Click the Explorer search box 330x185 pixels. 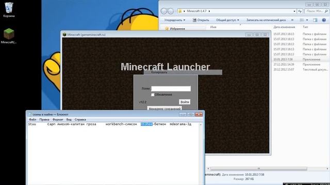point(317,11)
